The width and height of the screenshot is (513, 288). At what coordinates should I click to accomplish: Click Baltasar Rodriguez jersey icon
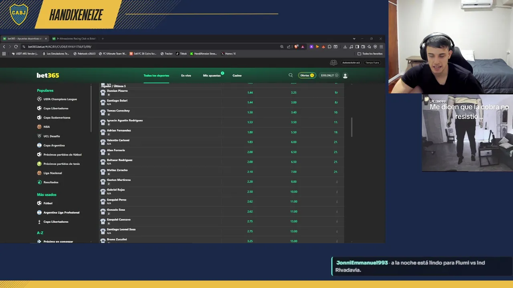pos(103,162)
